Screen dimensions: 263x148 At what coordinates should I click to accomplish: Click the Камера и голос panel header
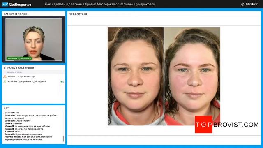(15, 14)
